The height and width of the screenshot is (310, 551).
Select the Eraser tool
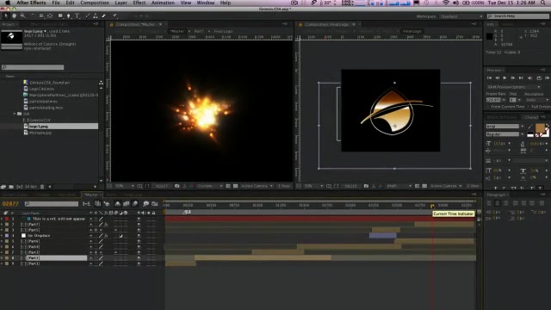pos(103,15)
